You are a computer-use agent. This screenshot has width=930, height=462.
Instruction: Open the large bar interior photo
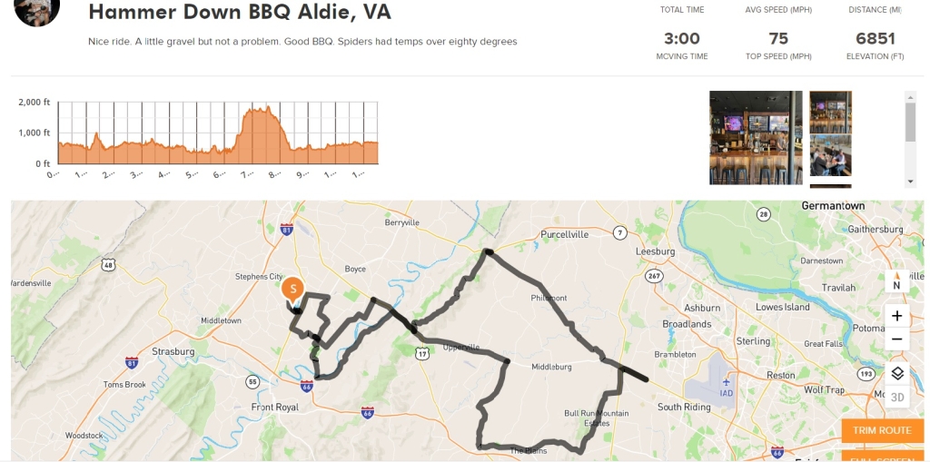756,137
